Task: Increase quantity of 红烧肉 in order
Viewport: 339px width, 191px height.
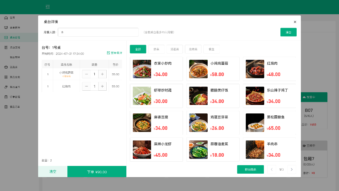Action: pos(102,86)
